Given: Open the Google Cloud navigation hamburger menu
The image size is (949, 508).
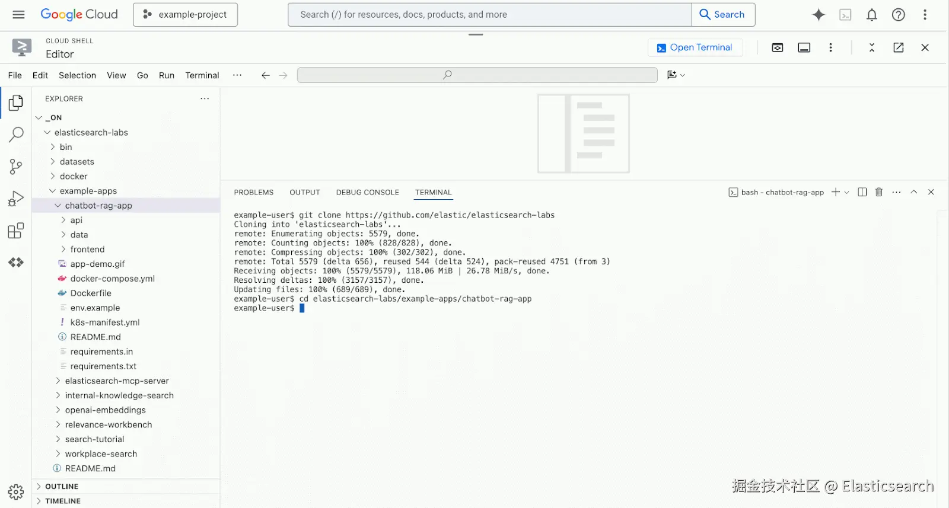Looking at the screenshot, I should point(18,15).
